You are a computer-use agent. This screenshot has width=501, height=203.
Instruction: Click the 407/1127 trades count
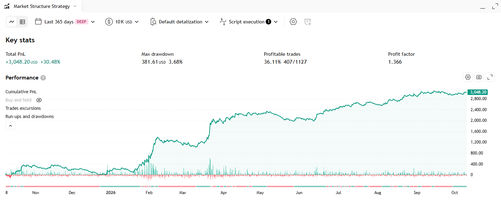tap(295, 62)
